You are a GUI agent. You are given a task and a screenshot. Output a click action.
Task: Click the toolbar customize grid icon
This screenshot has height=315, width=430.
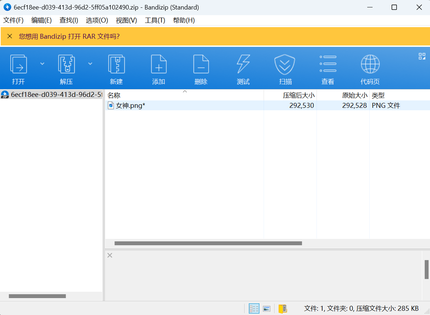click(422, 56)
